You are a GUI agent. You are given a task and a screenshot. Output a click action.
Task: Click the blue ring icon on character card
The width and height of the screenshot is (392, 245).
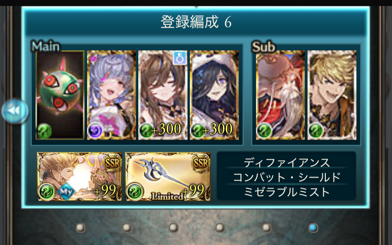click(180, 58)
